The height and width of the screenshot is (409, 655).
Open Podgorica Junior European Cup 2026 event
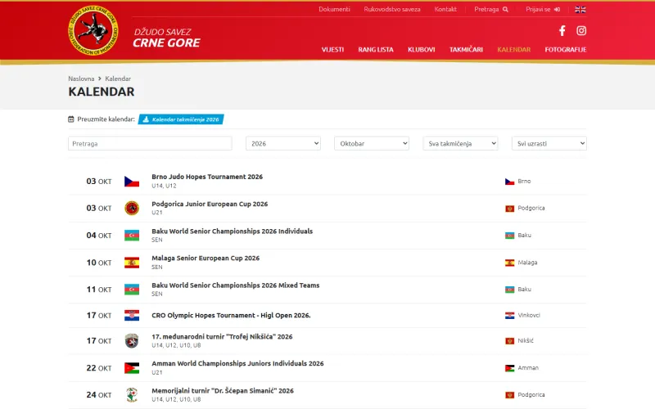(210, 204)
